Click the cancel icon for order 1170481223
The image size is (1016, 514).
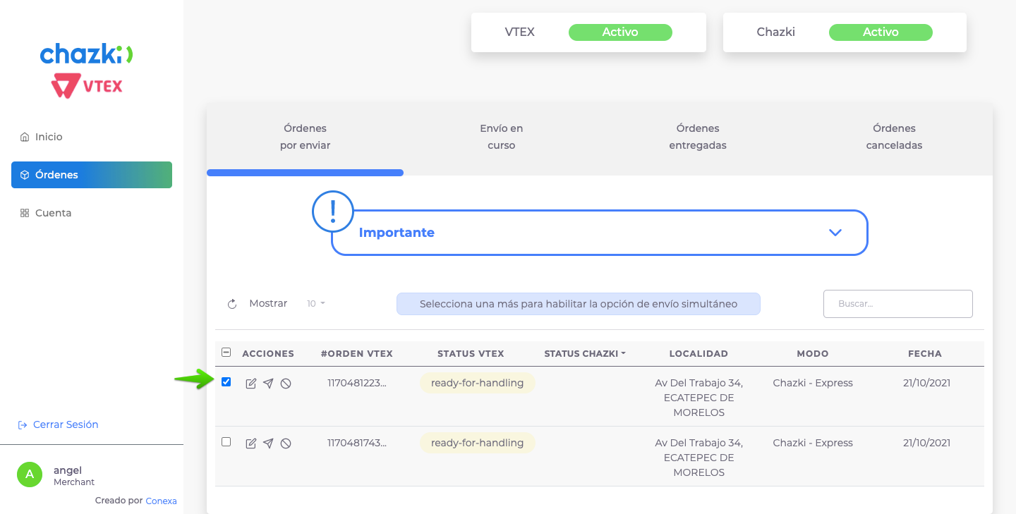pyautogui.click(x=286, y=384)
